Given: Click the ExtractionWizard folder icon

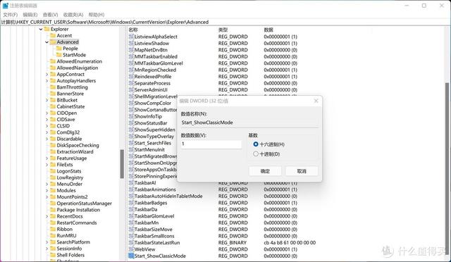Looking at the screenshot, I should pos(53,151).
